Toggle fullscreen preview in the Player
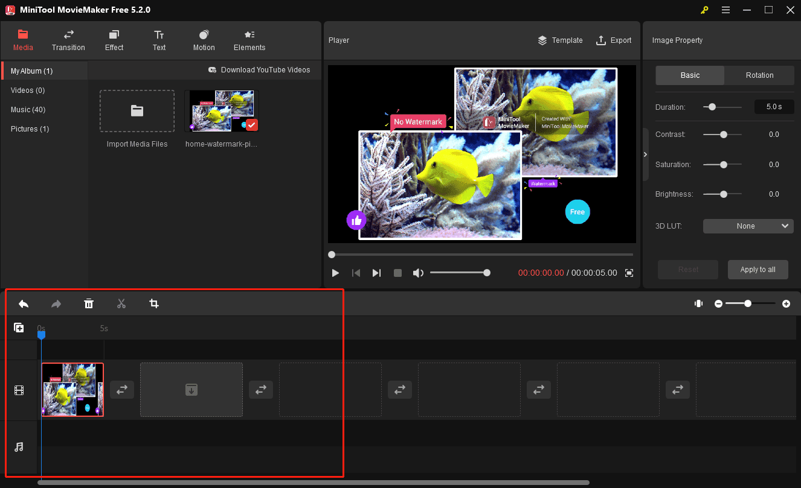The image size is (801, 488). [x=629, y=273]
